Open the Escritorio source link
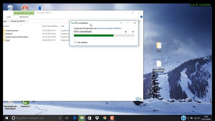 (x=100, y=28)
